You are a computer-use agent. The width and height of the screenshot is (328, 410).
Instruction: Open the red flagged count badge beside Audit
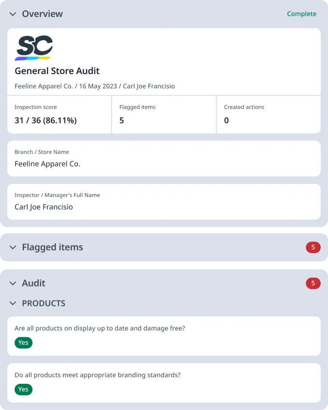313,283
